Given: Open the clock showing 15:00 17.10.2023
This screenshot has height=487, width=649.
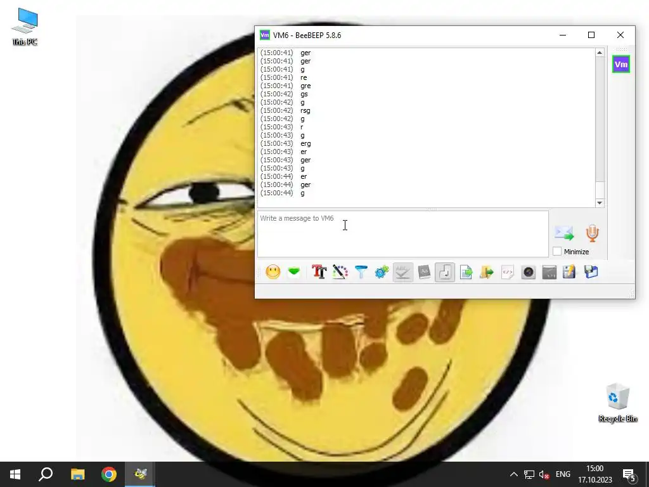Looking at the screenshot, I should point(594,474).
